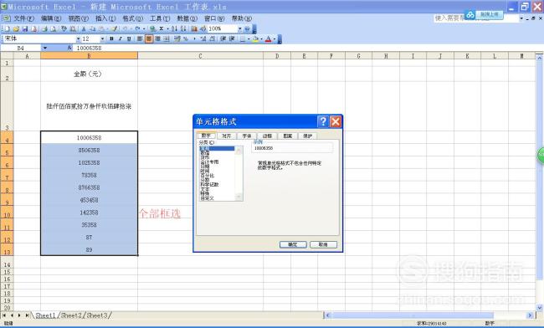Viewport: 544px width, 328px height.
Task: Click column C header
Action: 200,56
